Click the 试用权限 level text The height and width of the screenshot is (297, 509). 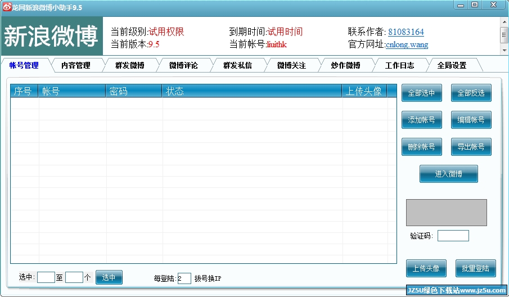(166, 31)
